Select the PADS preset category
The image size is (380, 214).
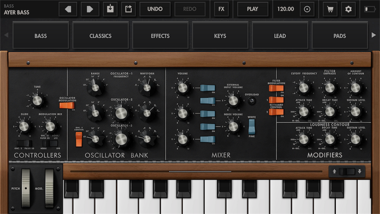pyautogui.click(x=340, y=36)
